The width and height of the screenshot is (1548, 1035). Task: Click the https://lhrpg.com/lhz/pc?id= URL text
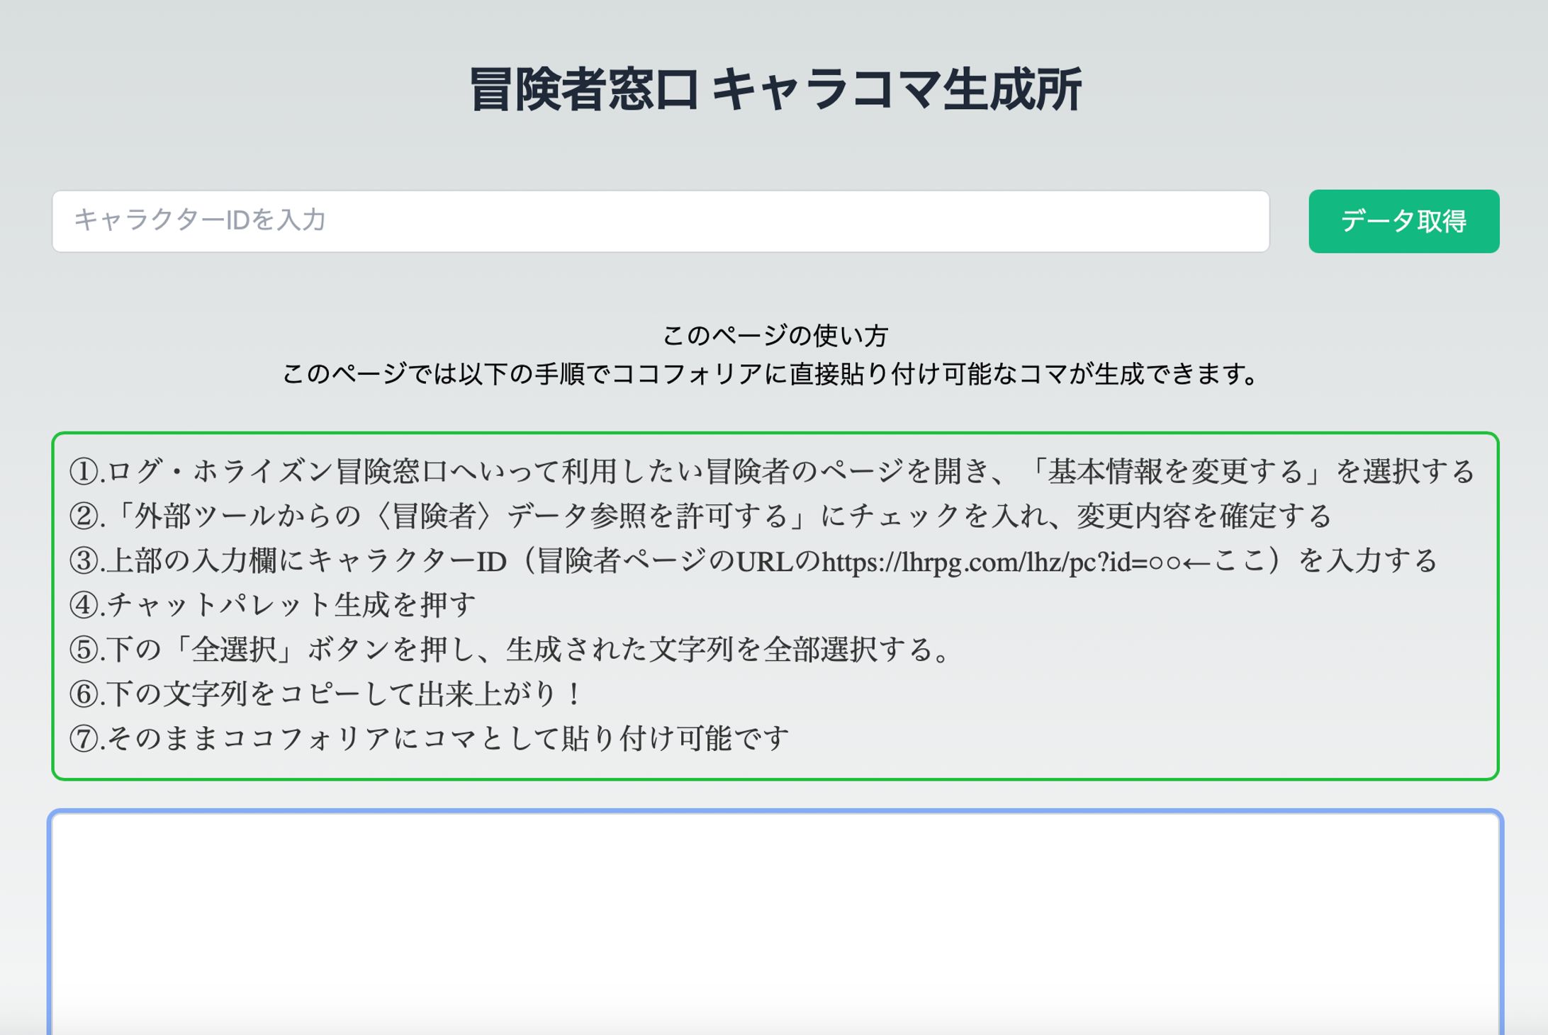(984, 562)
